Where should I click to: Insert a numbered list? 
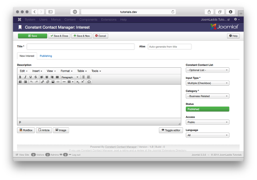pyautogui.click(x=88, y=77)
